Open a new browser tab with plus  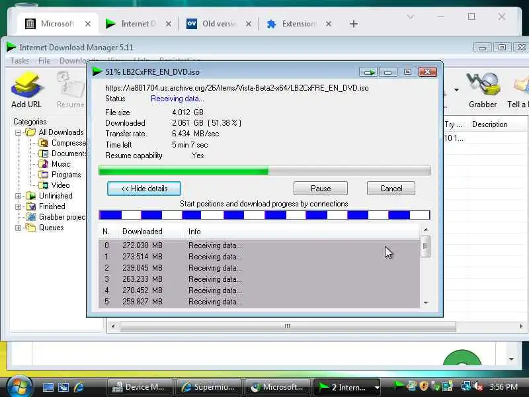click(x=354, y=24)
